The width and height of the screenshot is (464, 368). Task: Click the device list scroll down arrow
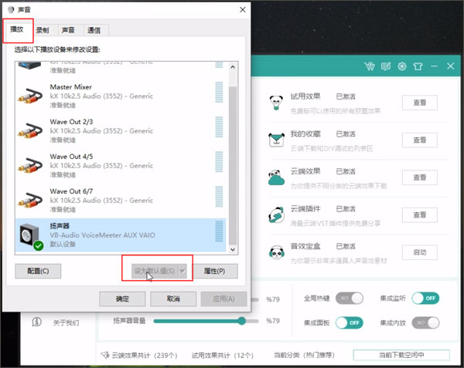tap(233, 250)
